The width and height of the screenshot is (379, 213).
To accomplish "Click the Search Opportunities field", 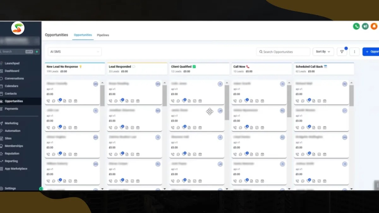I will click(x=283, y=52).
